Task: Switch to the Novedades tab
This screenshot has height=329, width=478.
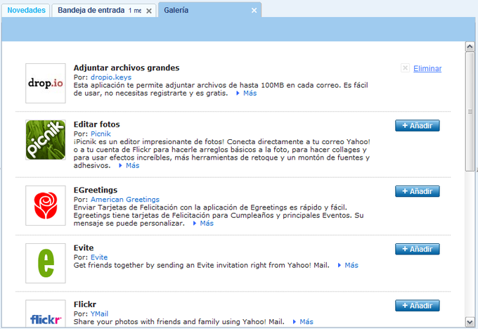Action: tap(26, 11)
